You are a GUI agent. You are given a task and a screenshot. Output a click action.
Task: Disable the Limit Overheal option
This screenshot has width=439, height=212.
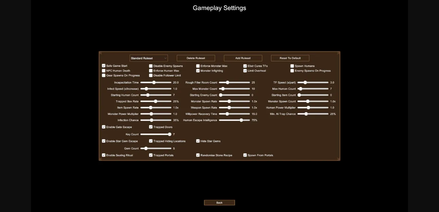tap(245, 70)
